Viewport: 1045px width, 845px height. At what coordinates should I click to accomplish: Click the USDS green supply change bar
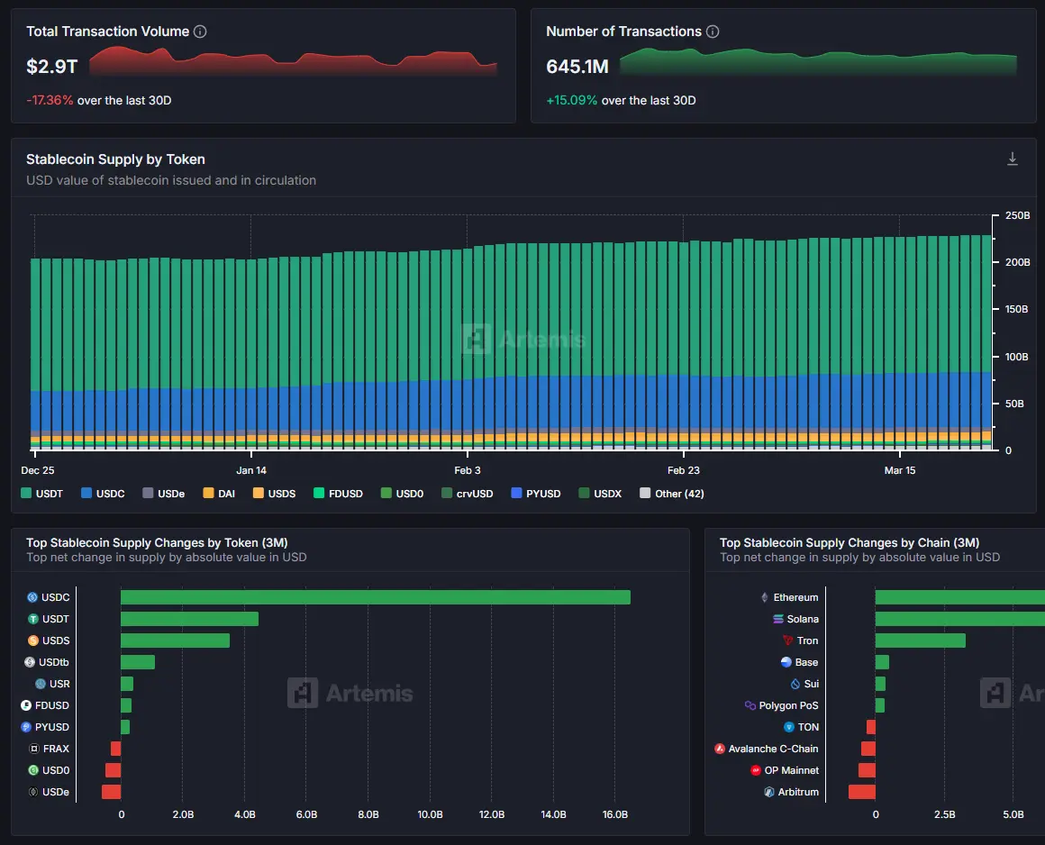[176, 641]
